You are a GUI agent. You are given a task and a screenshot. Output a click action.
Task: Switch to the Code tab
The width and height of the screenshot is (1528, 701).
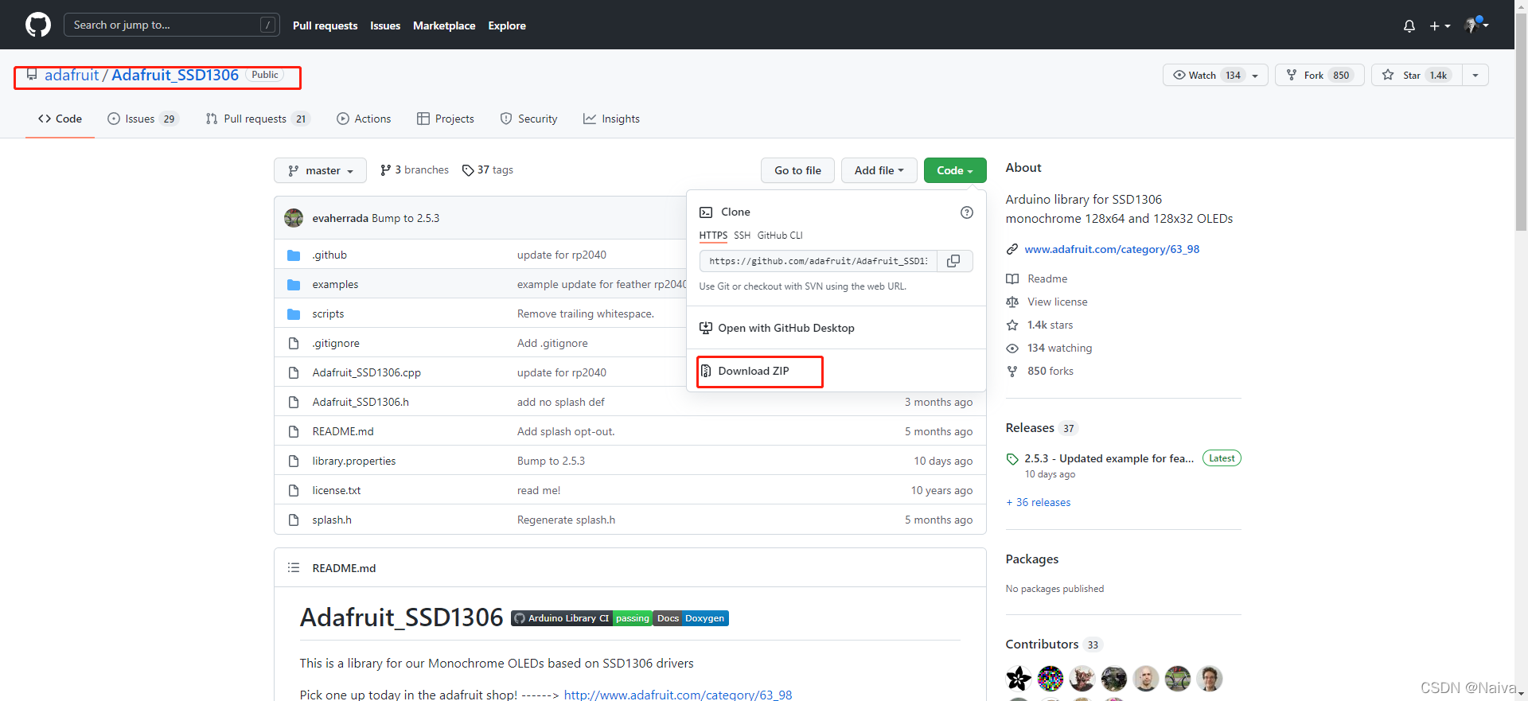click(60, 119)
